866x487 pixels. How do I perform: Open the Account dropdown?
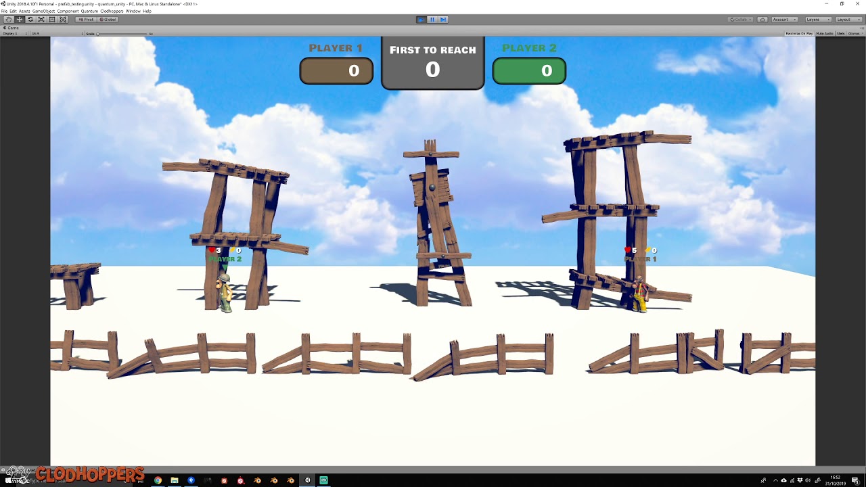coord(784,20)
